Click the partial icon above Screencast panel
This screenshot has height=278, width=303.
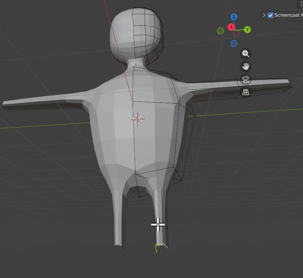pos(300,4)
